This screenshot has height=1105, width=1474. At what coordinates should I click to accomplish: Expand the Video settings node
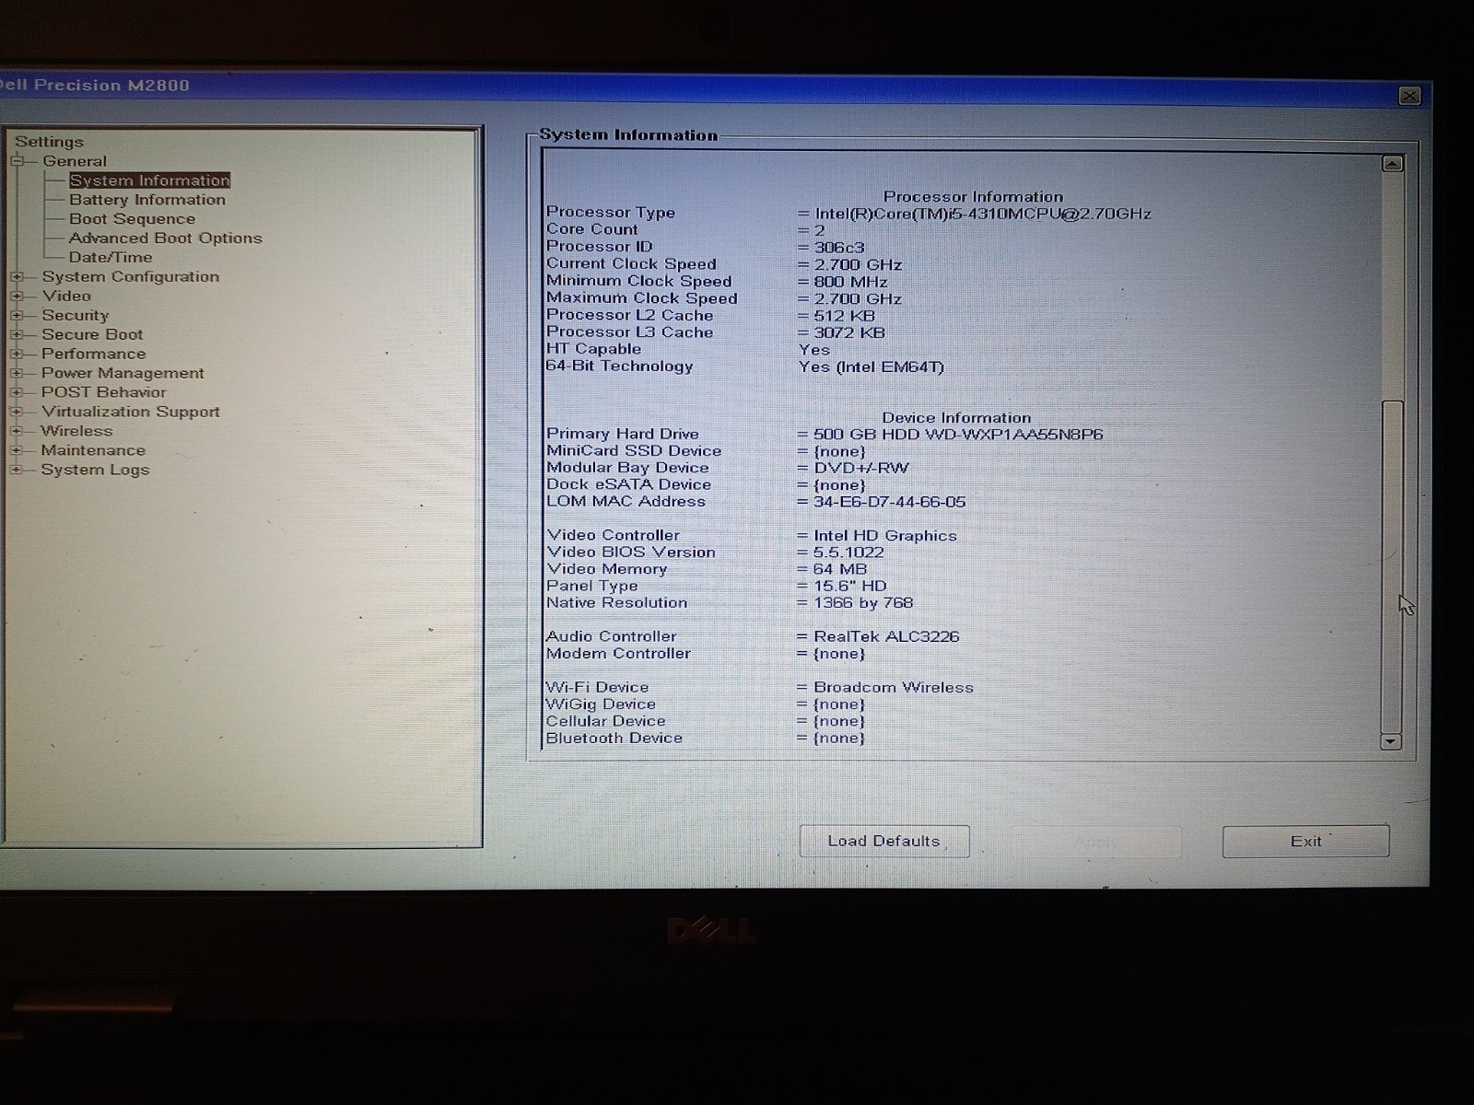(17, 296)
